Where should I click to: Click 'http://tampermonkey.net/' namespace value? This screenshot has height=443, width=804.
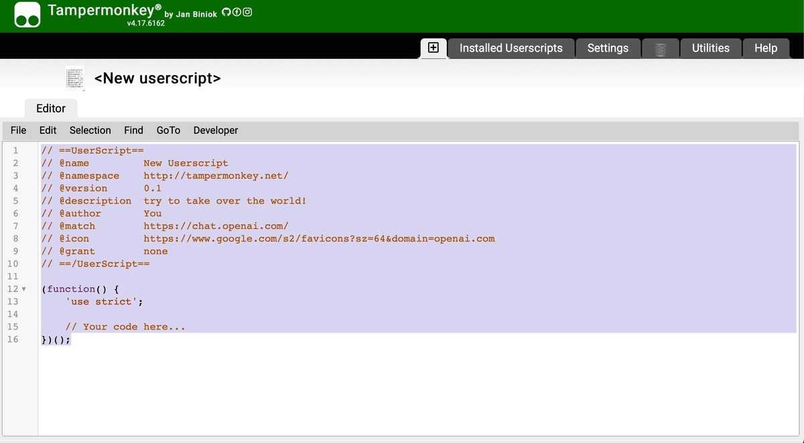(216, 176)
